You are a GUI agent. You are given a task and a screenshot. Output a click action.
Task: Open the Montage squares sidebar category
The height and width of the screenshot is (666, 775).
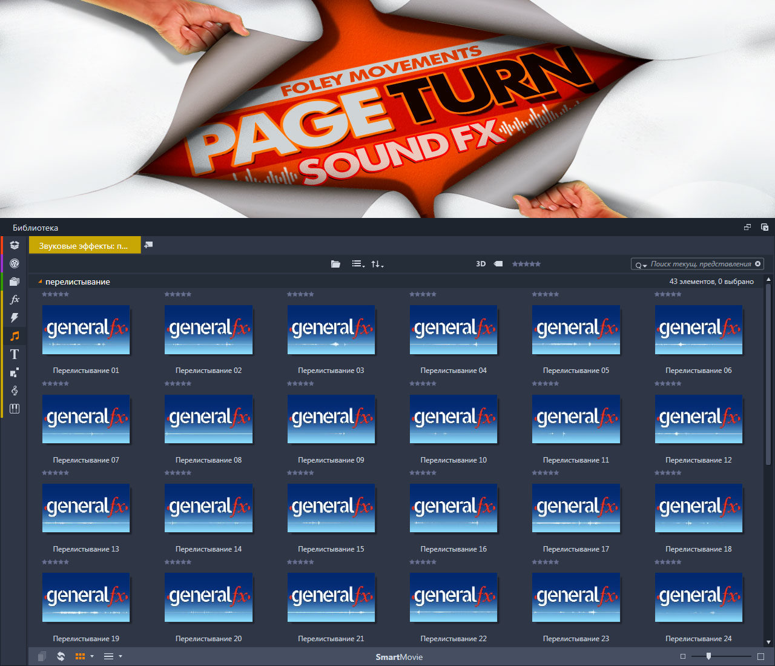15,372
